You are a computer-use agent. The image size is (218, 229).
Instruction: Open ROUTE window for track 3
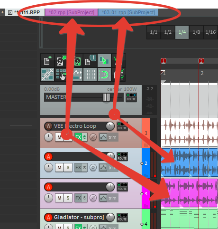pyautogui.click(x=122, y=187)
